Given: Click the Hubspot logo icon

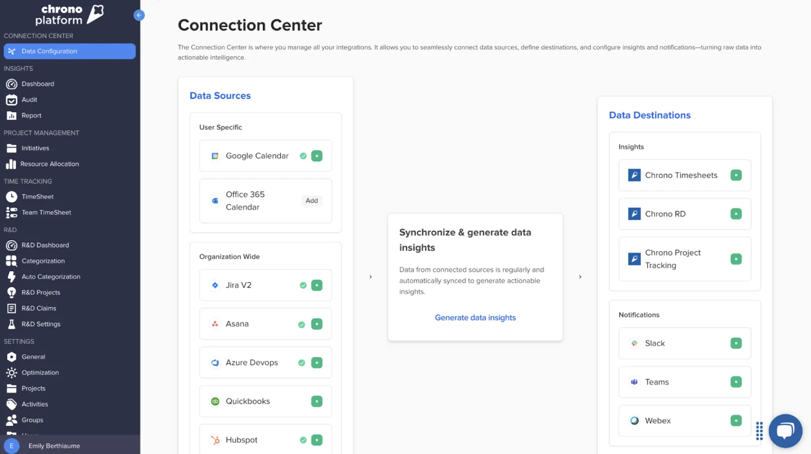Looking at the screenshot, I should tap(215, 440).
